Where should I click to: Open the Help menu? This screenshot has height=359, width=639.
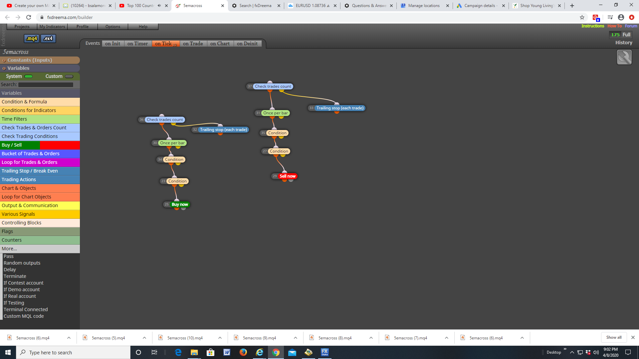143,27
